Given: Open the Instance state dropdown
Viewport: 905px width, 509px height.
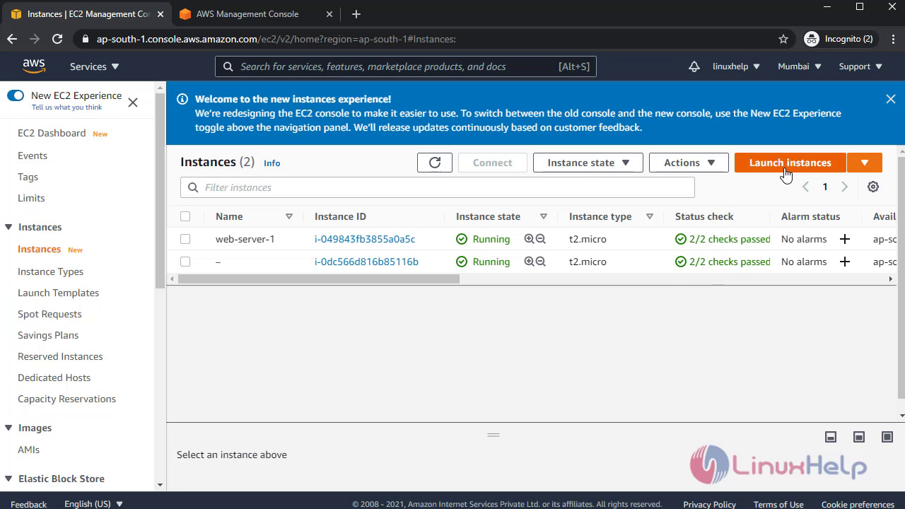Looking at the screenshot, I should [x=588, y=163].
